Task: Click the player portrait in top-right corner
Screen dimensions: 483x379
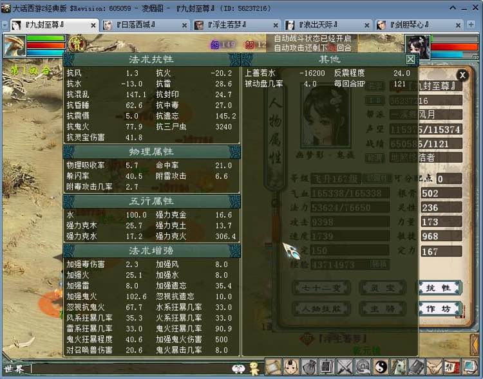Action: [417, 46]
